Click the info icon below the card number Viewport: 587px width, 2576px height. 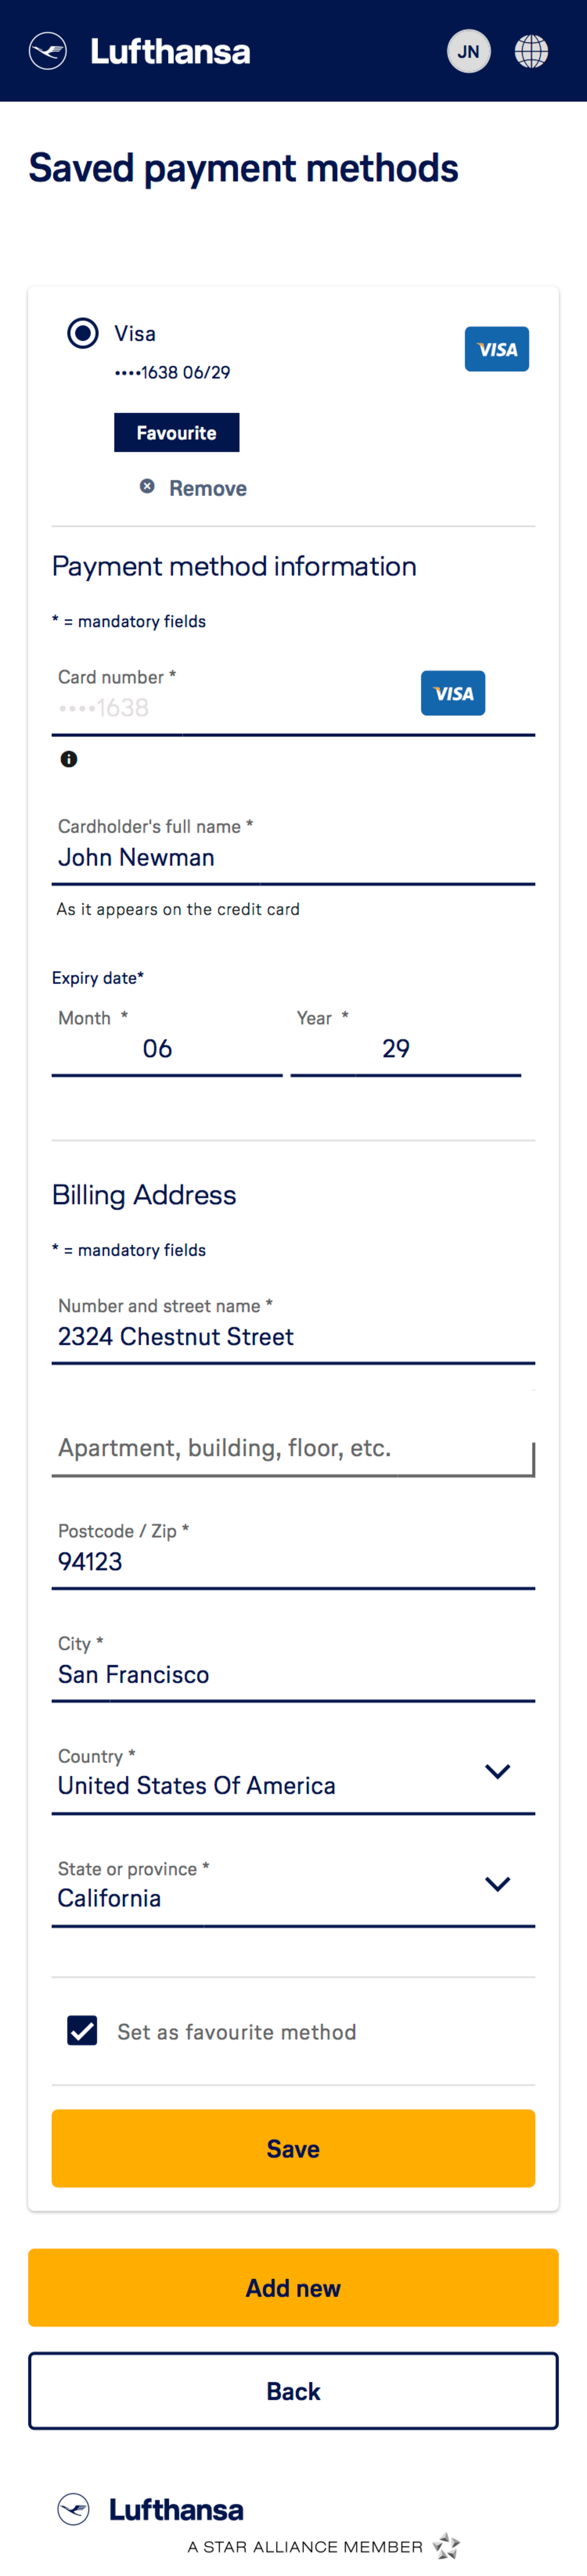[x=69, y=760]
